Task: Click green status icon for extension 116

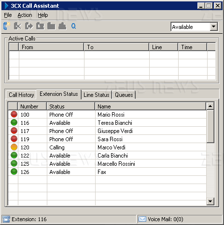Action: [x=14, y=122]
